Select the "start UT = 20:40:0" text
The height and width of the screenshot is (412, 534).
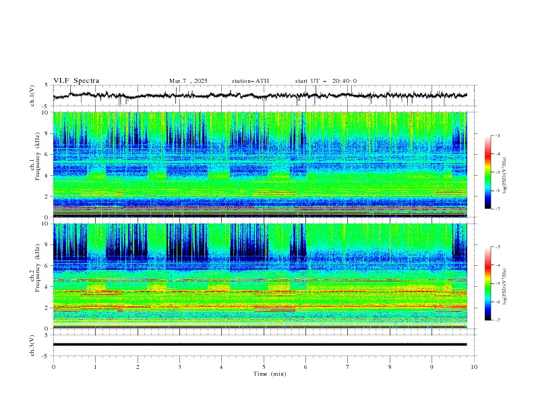(326, 81)
